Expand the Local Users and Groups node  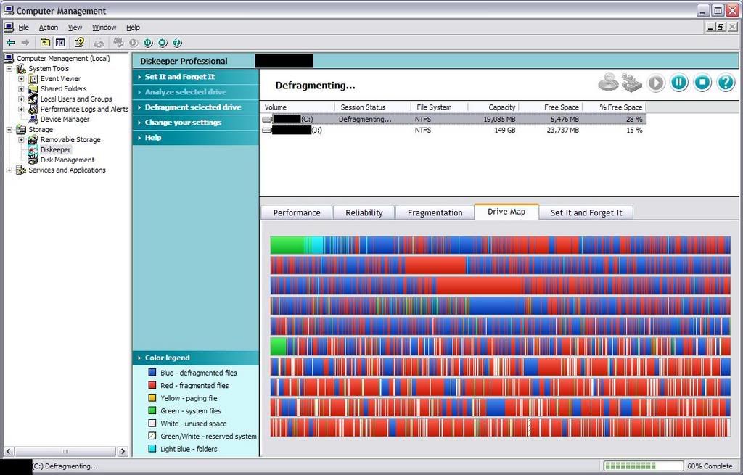(x=21, y=99)
